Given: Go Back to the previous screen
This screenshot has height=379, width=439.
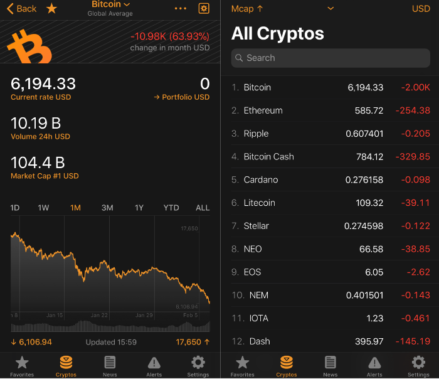Looking at the screenshot, I should point(22,9).
